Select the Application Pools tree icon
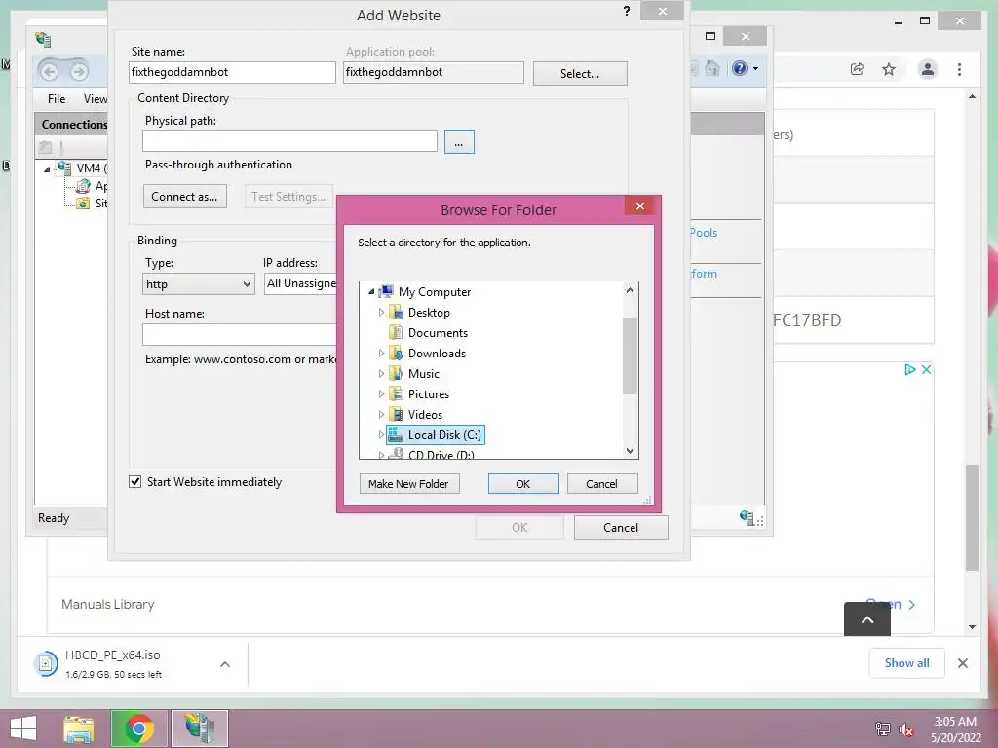Viewport: 998px width, 748px height. pyautogui.click(x=83, y=186)
